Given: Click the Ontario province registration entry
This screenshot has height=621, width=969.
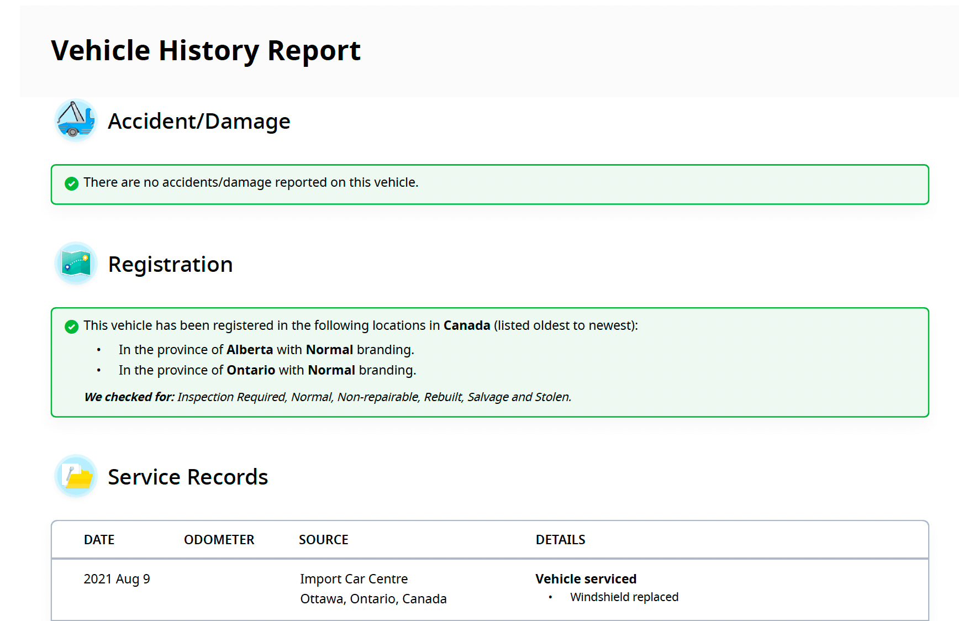Looking at the screenshot, I should [x=267, y=370].
